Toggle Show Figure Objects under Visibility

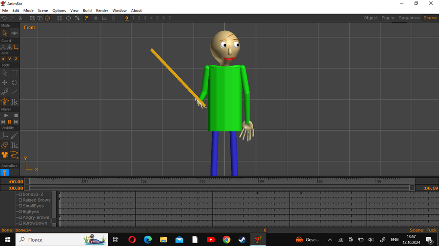click(5, 145)
